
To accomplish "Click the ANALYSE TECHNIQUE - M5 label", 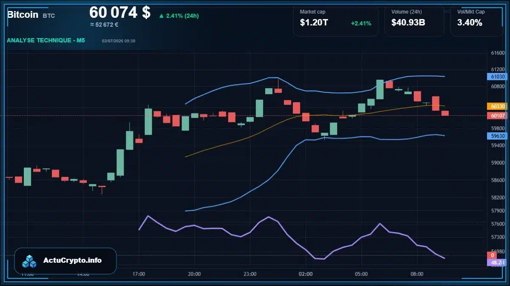I will point(45,40).
